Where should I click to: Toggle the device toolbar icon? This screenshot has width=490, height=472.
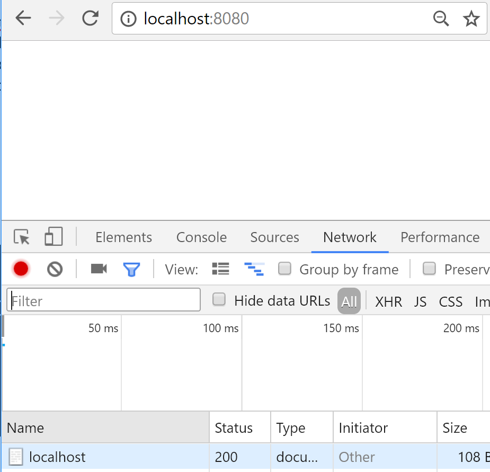click(54, 237)
